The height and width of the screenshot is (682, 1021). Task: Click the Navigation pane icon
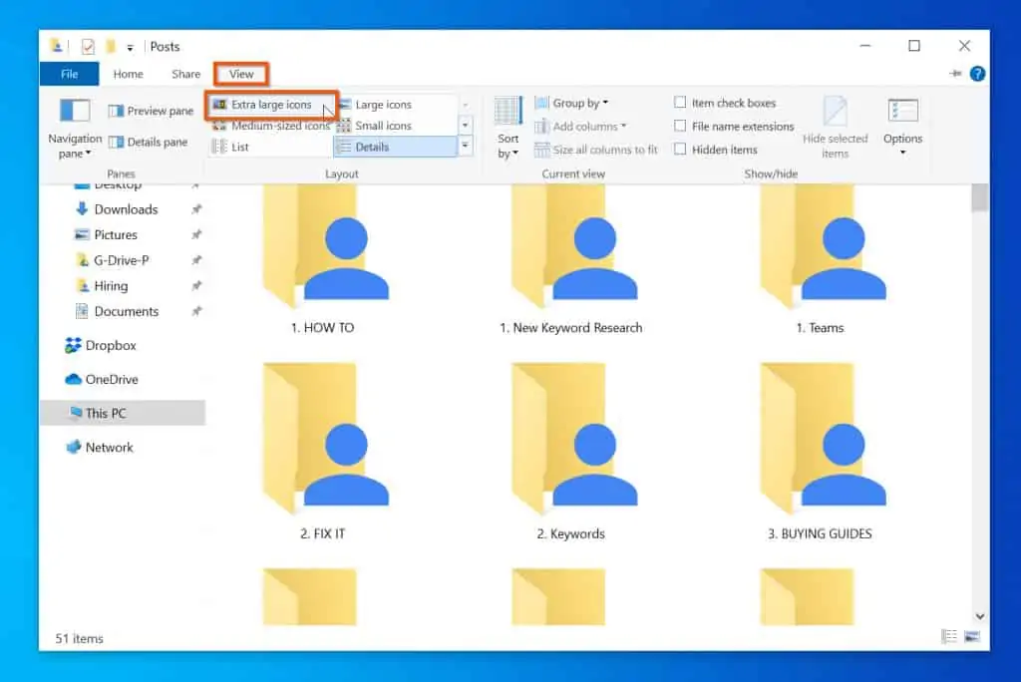pos(75,110)
